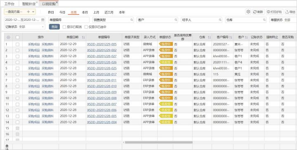Open order link XSDD-20201229-005

click(x=102, y=44)
